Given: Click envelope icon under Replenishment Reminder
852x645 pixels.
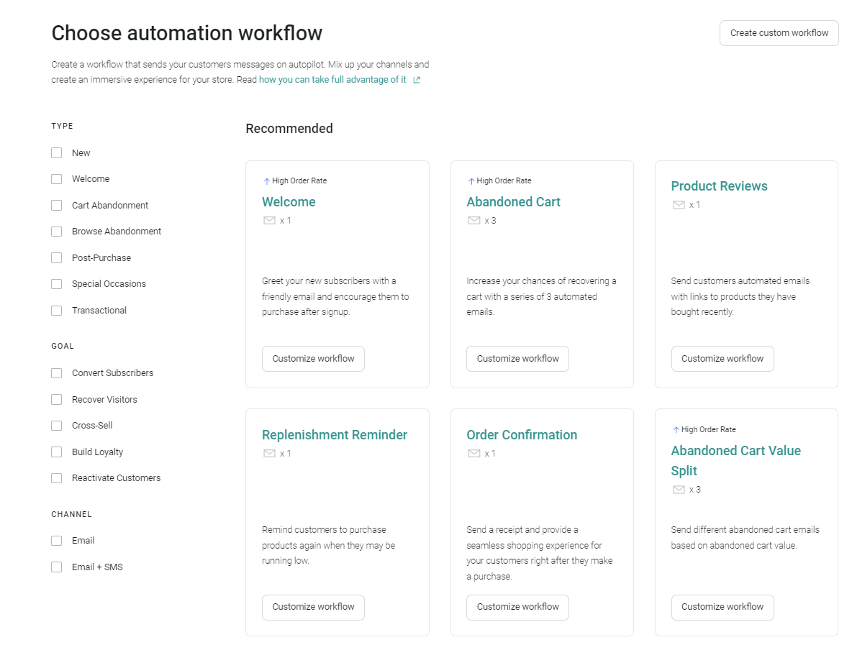Looking at the screenshot, I should (x=269, y=454).
